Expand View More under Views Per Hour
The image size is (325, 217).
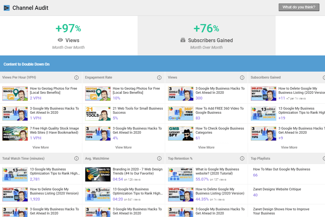pos(41,147)
